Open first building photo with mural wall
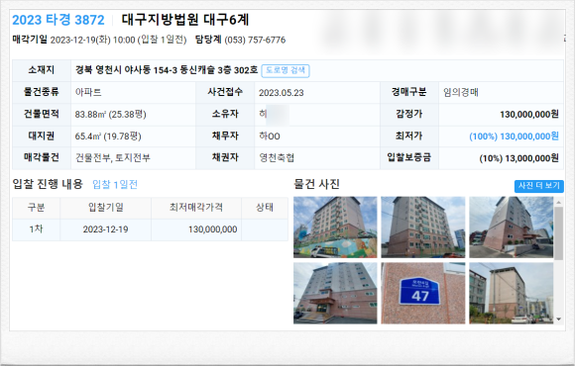The height and width of the screenshot is (366, 575). tap(335, 227)
